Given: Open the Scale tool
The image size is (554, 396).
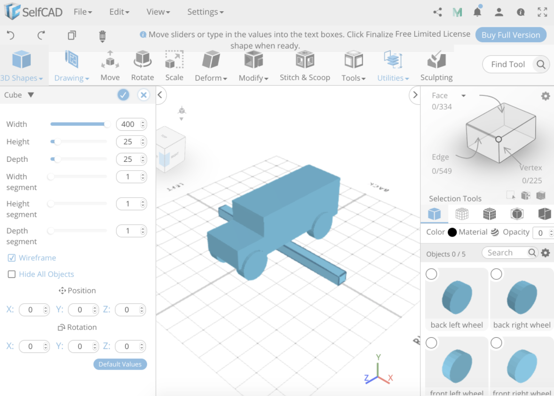Looking at the screenshot, I should coord(174,66).
